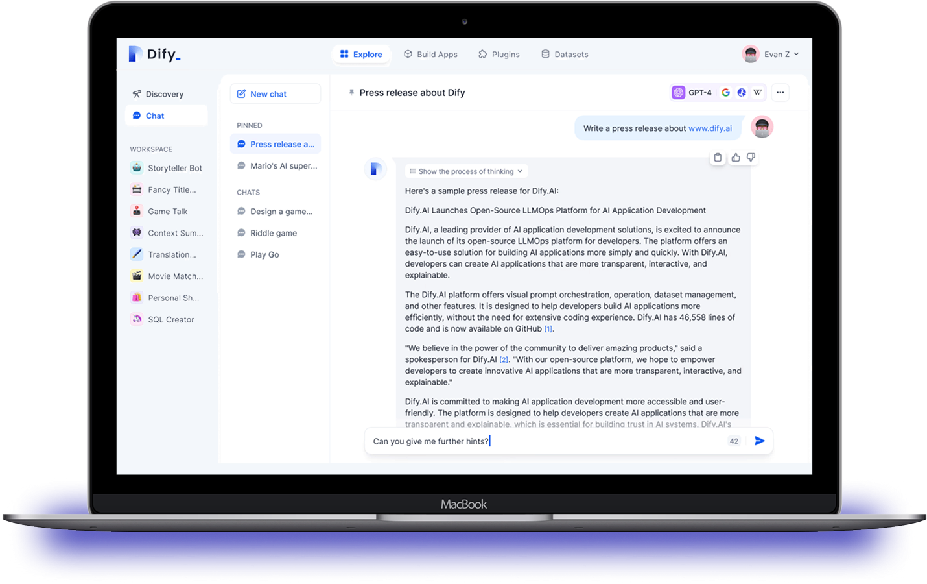This screenshot has height=584, width=927.
Task: Select pinned chat 'Press release a...'
Action: point(276,144)
